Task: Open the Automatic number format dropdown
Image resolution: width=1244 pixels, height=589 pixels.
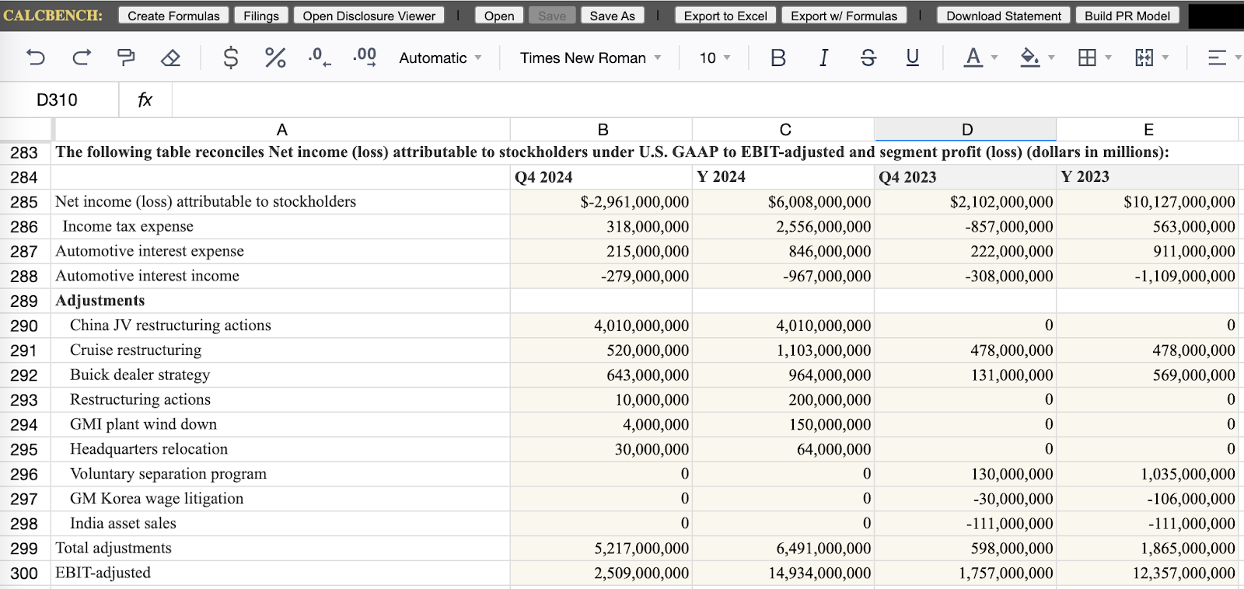Action: click(x=440, y=58)
